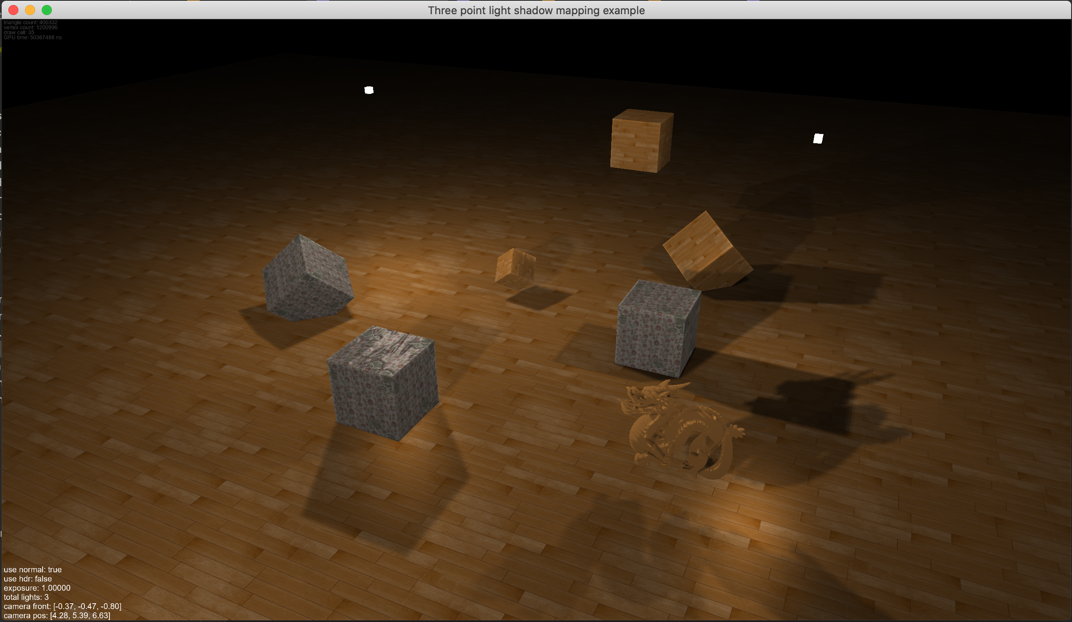Click the 'use hdr: false' text
Screen dimensions: 1072x622
[28, 579]
